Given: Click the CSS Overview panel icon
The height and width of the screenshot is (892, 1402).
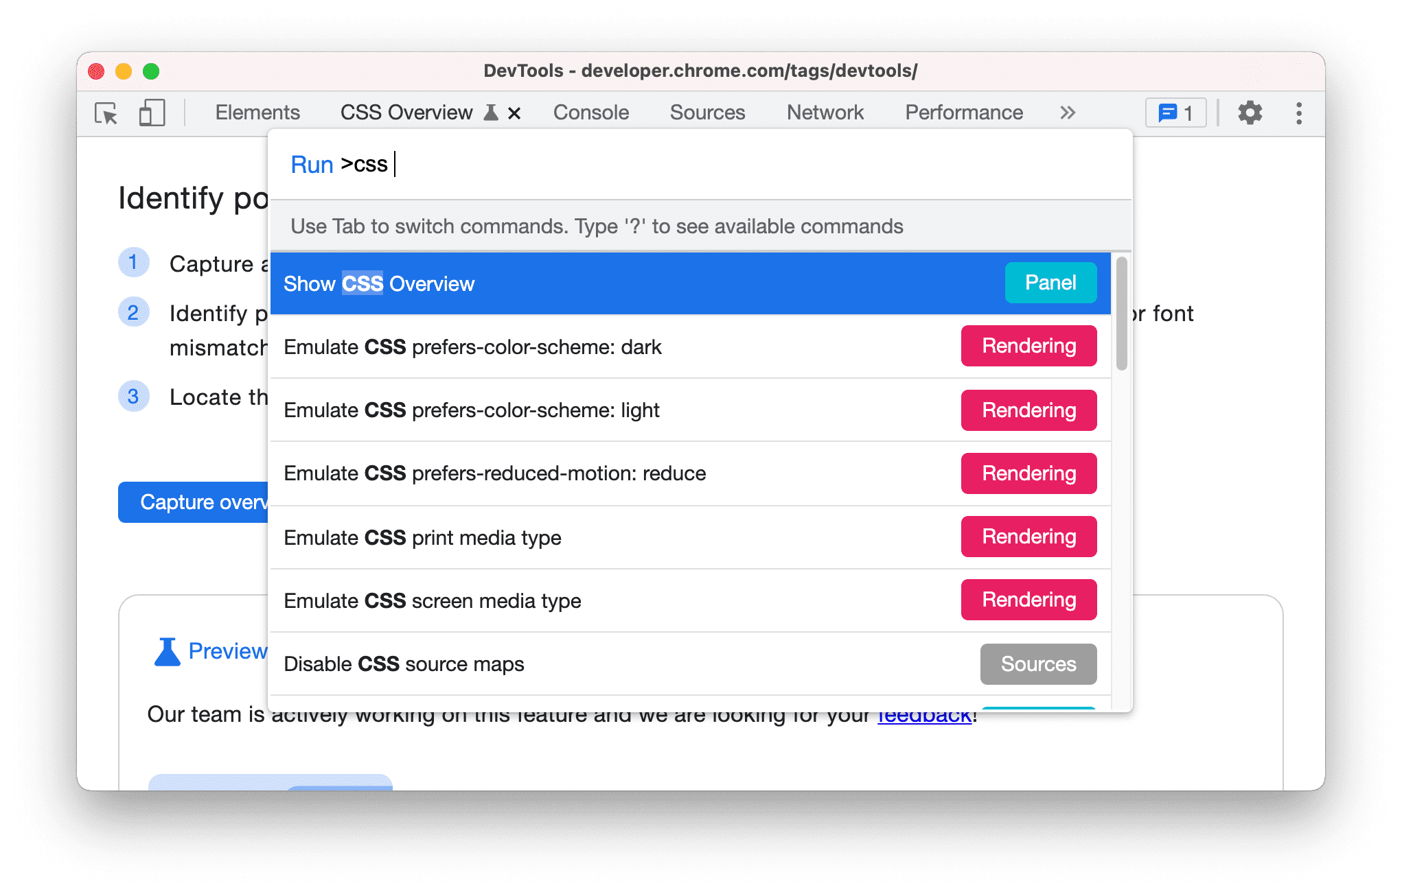Looking at the screenshot, I should click(464, 113).
